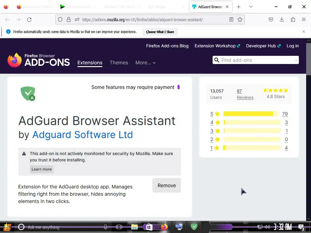Switch to the Windows 7 SP1 tab
Screen dimensions: 311x233
(x=122, y=7)
